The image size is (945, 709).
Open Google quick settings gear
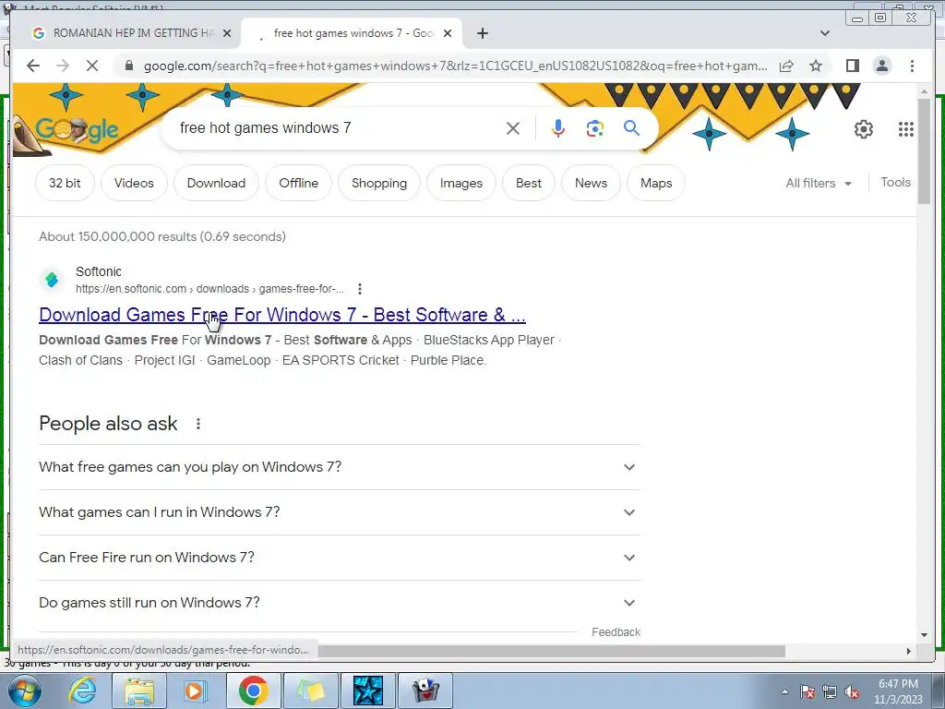click(x=864, y=129)
